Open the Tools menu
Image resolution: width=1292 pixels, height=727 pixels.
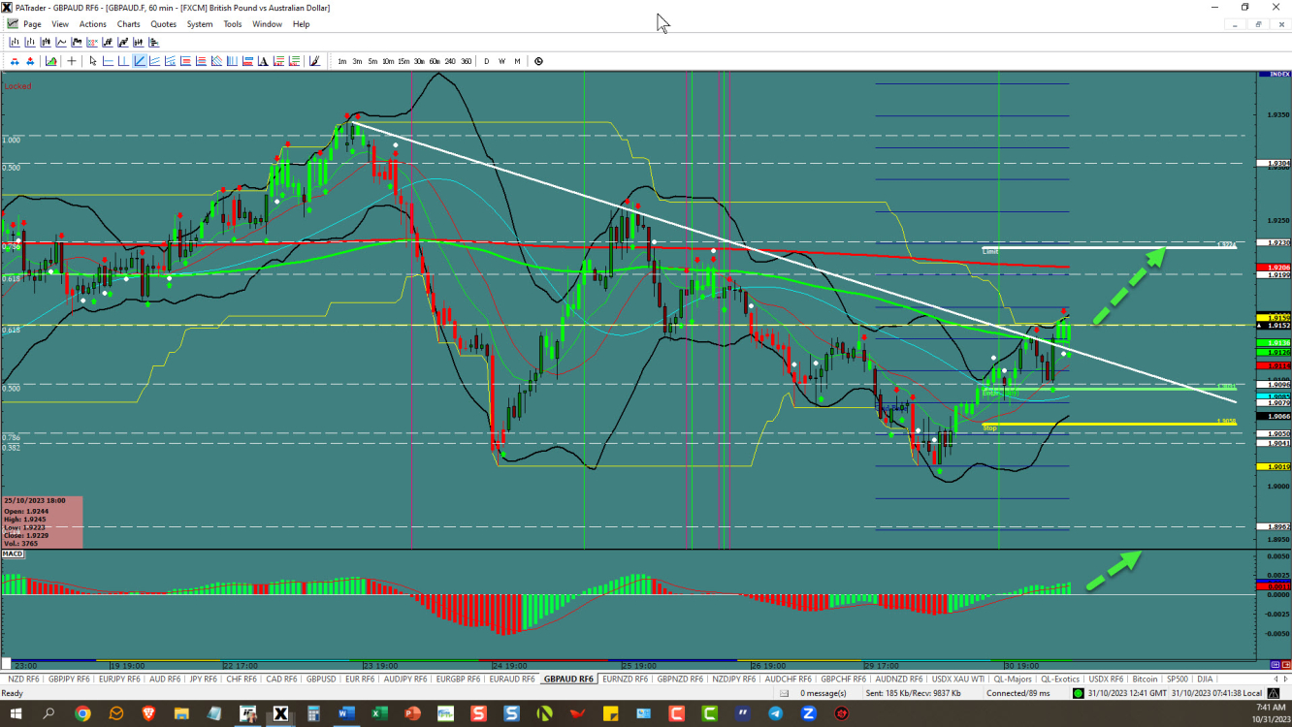[x=233, y=24]
